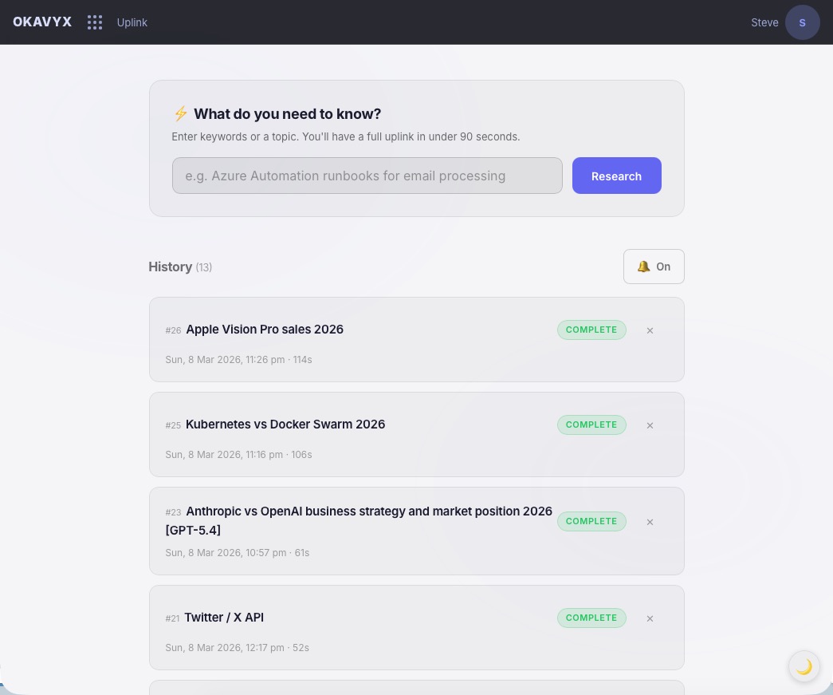Click COMPLETE badge on Apple Vision Pro
This screenshot has height=695, width=833.
coord(591,330)
